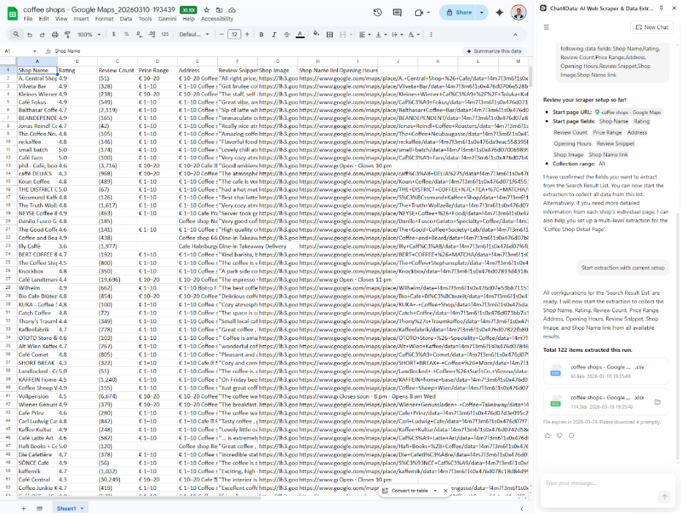Image resolution: width=688 pixels, height=517 pixels.
Task: Open the text rotation dropdown
Action: coord(413,34)
